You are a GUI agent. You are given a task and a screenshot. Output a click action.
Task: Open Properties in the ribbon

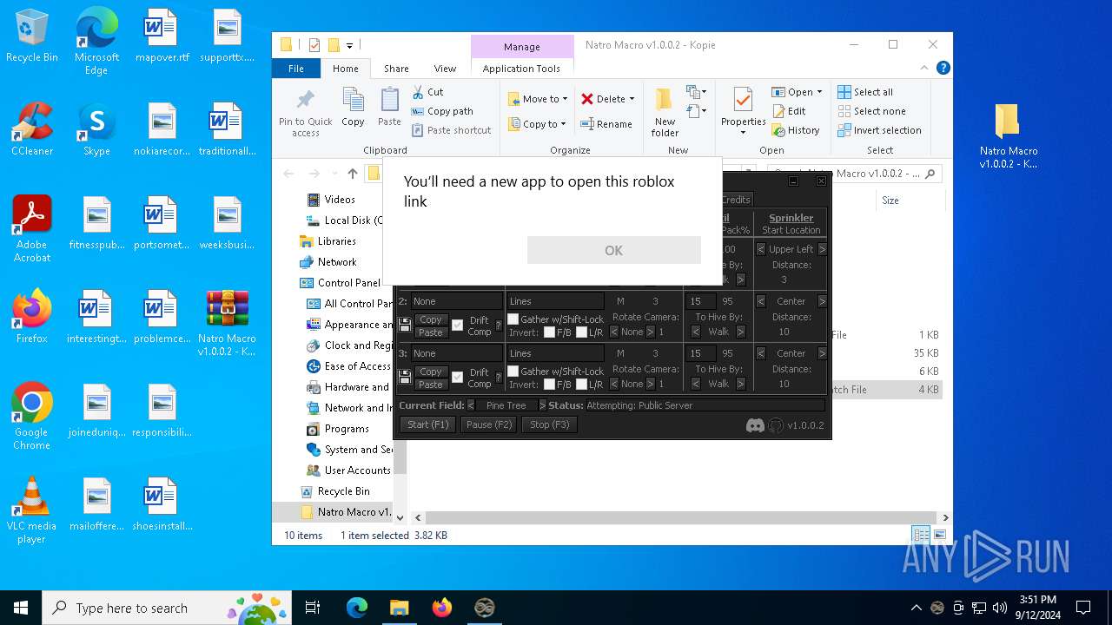coord(743,113)
